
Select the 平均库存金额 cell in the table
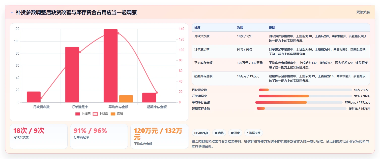point(213,65)
